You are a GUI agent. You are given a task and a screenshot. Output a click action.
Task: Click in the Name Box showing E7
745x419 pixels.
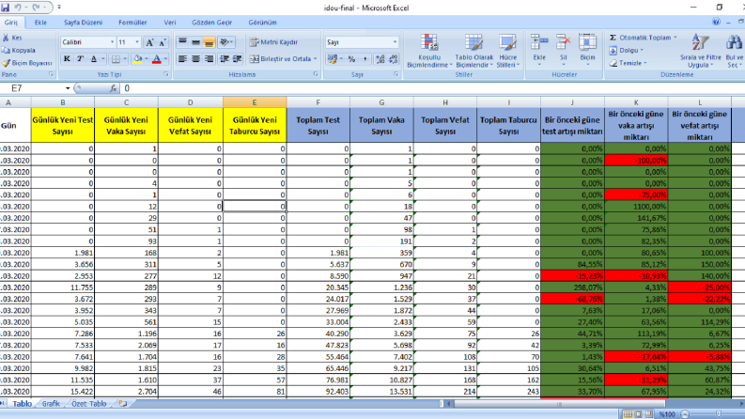point(33,88)
